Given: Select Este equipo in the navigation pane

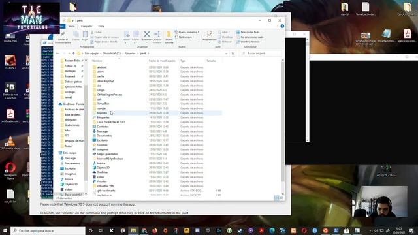Looking at the screenshot, I should coord(70,153).
